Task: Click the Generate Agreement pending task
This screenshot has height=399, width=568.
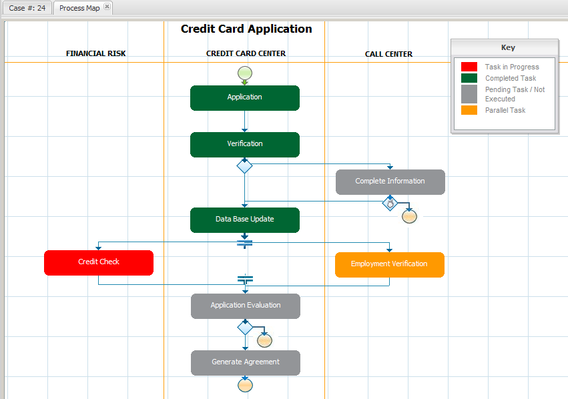Action: tap(245, 362)
